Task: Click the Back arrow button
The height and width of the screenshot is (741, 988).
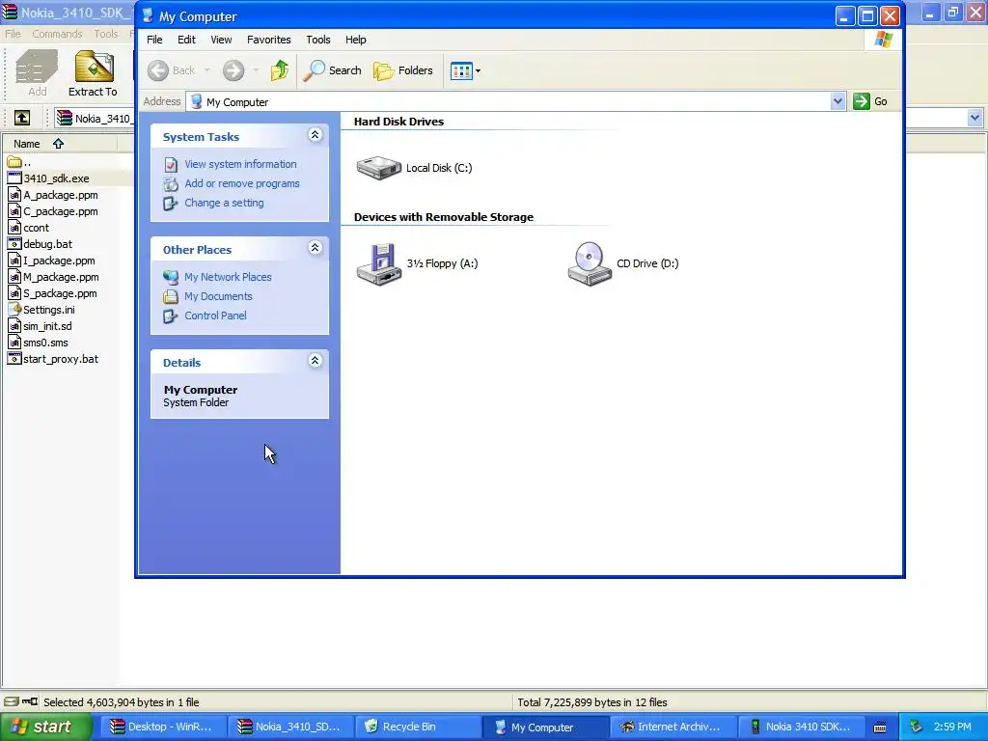Action: (172, 70)
